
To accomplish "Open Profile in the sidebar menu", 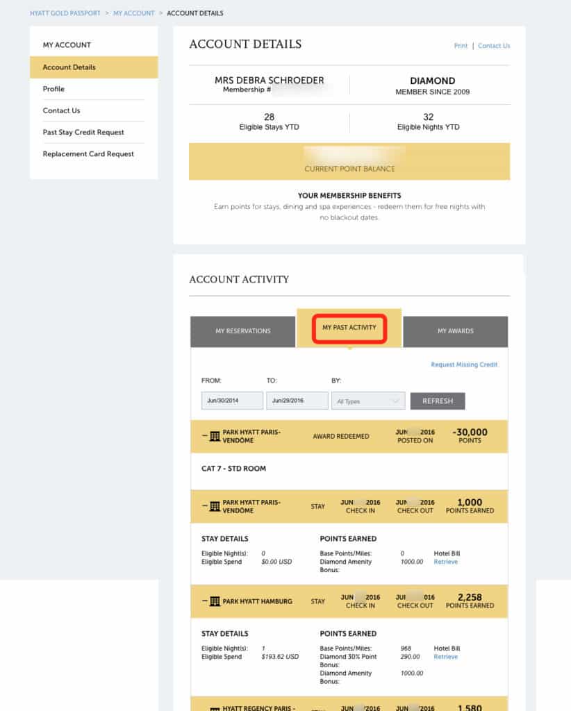I will coord(53,89).
